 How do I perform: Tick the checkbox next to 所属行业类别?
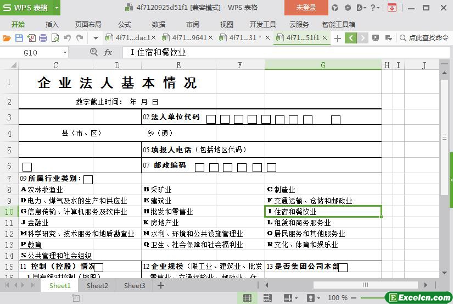(88, 179)
